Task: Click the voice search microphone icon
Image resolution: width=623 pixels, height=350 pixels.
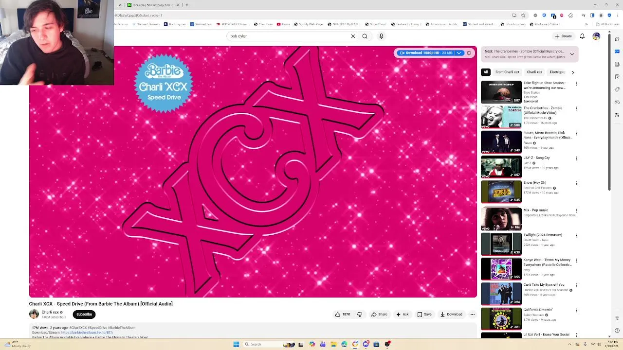Action: click(x=381, y=36)
